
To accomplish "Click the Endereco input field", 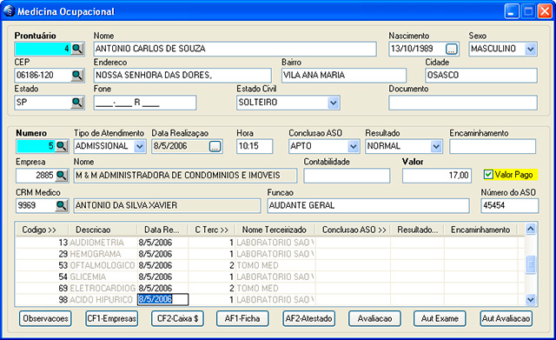I will tap(182, 76).
